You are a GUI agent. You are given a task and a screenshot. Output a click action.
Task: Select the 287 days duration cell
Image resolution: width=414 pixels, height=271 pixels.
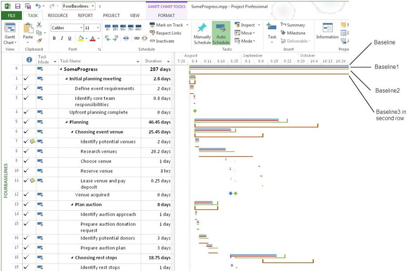pyautogui.click(x=156, y=69)
